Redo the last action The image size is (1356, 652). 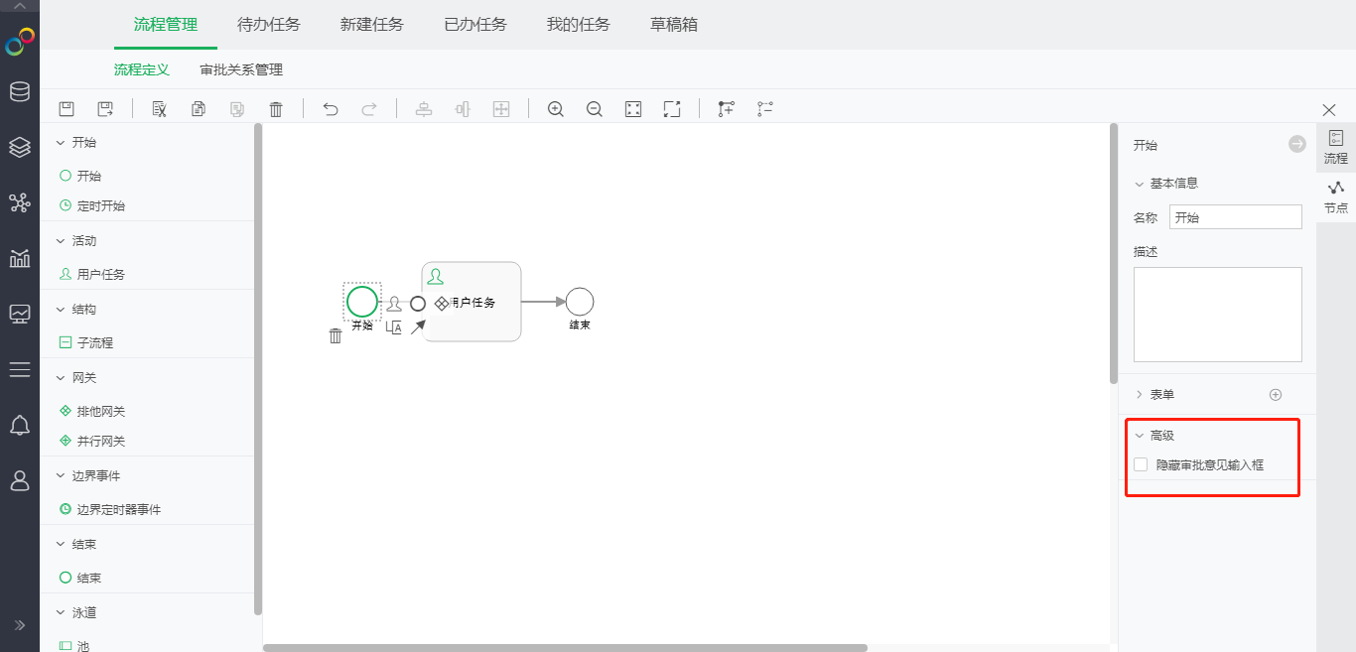coord(369,109)
